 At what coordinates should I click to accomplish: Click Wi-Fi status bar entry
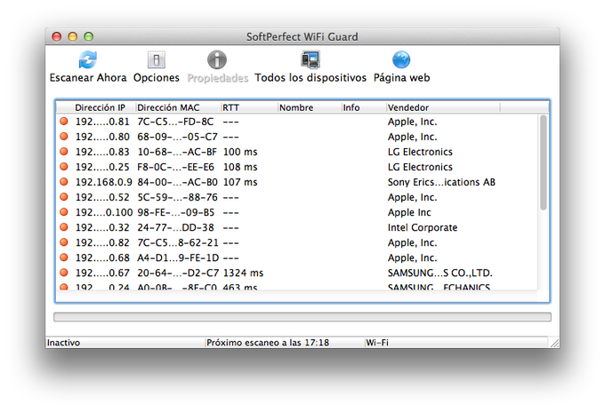[377, 343]
